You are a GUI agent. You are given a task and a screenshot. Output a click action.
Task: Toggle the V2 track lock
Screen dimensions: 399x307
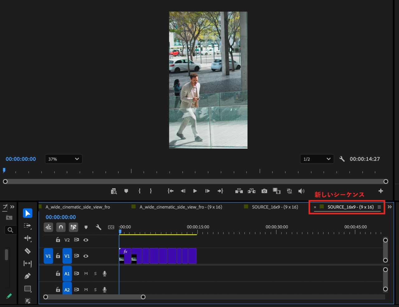coord(58,240)
